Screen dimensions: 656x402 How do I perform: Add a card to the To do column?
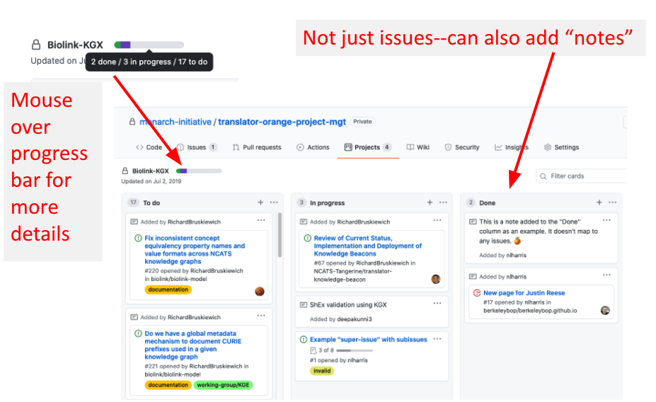[x=260, y=202]
